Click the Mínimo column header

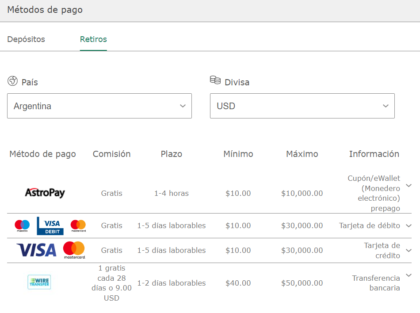(238, 154)
